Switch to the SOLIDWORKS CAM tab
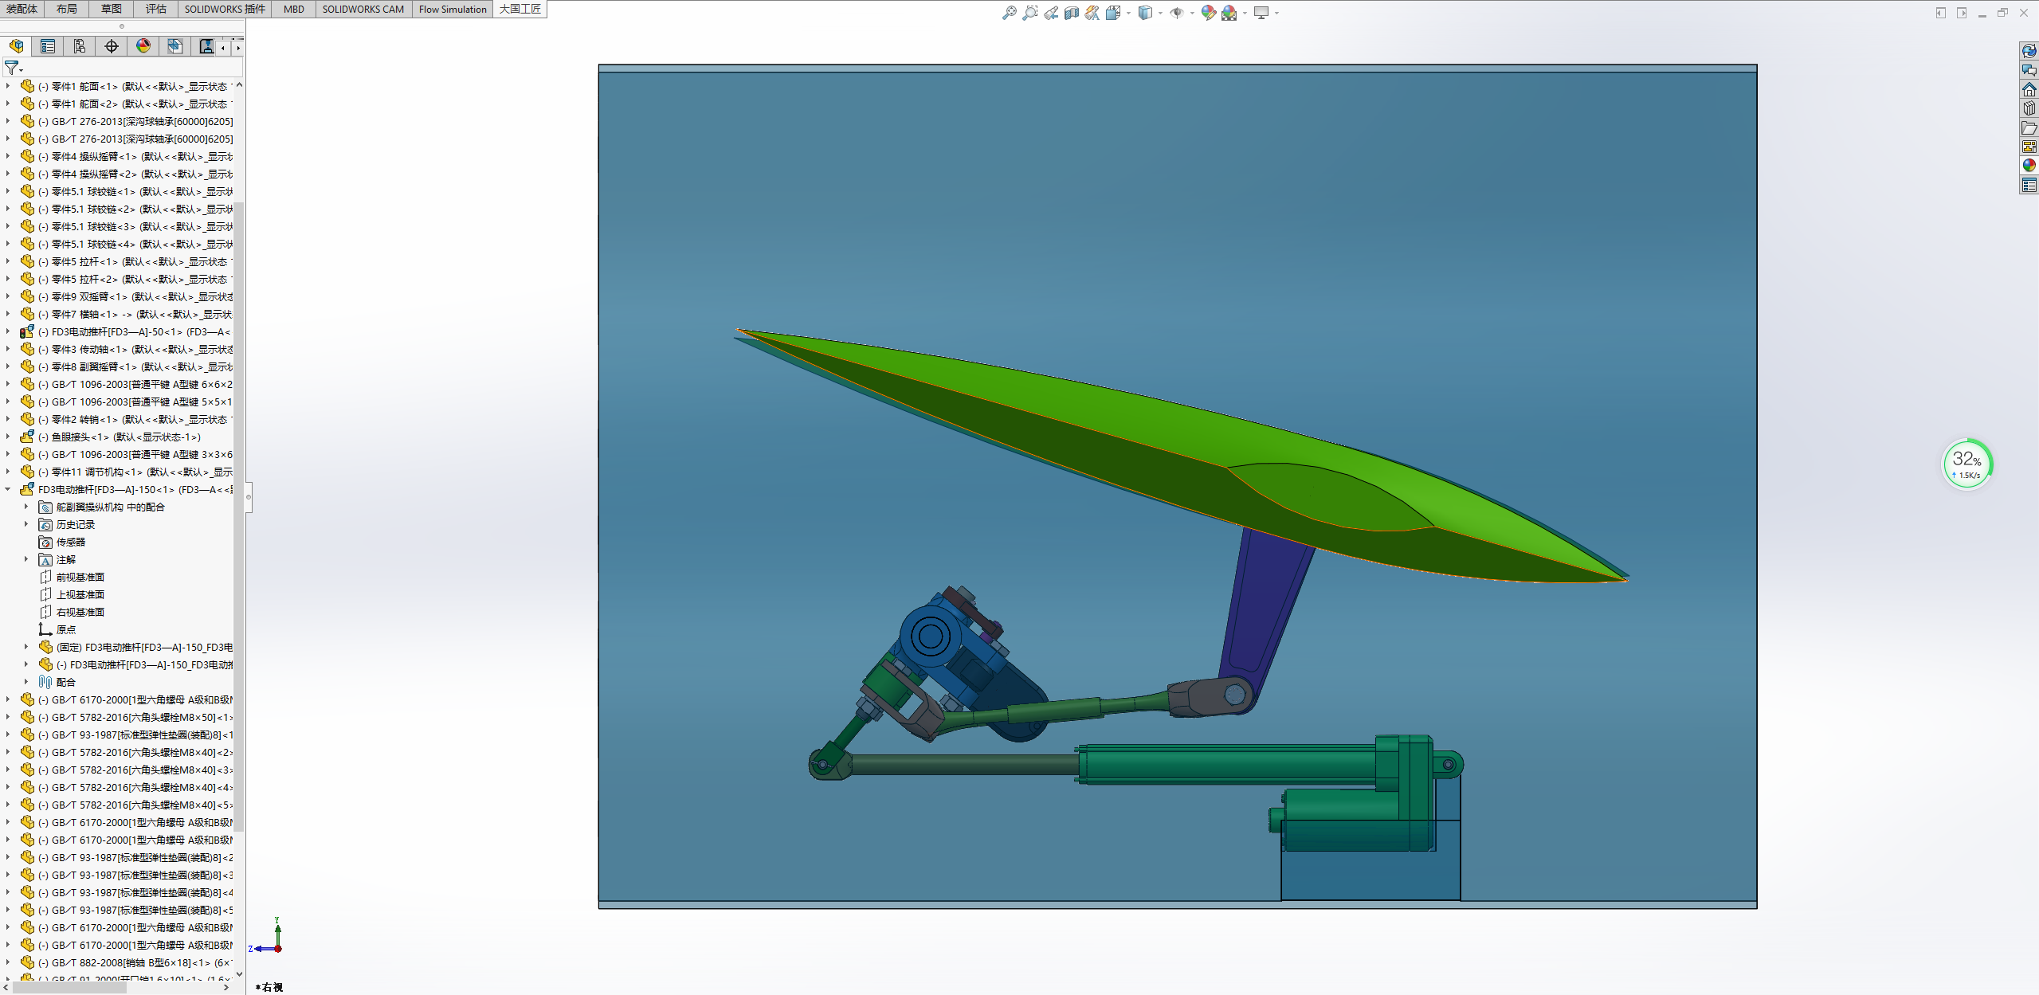 tap(363, 9)
